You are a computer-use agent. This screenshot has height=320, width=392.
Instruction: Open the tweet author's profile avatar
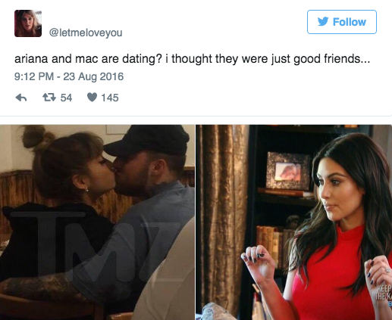coord(28,23)
